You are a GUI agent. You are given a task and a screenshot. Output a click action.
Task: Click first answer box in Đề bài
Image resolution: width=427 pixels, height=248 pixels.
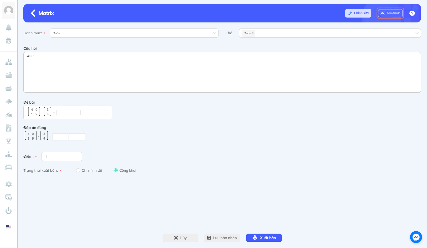click(68, 112)
